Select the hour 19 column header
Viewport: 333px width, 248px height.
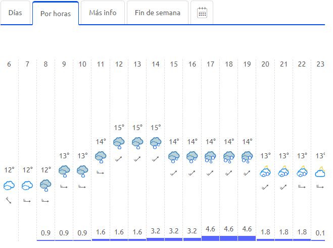click(247, 64)
